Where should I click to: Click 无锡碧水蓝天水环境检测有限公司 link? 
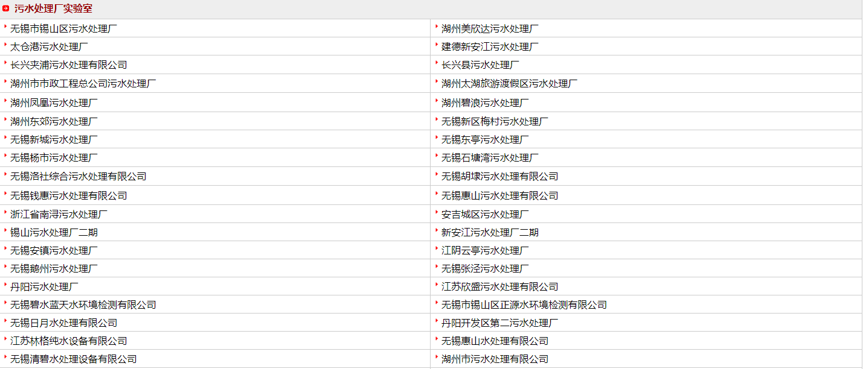coord(83,304)
